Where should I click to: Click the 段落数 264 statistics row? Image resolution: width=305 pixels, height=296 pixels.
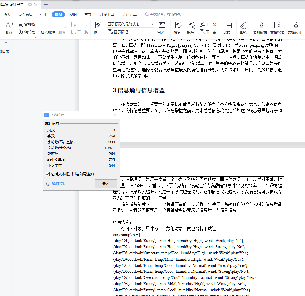(x=81, y=154)
